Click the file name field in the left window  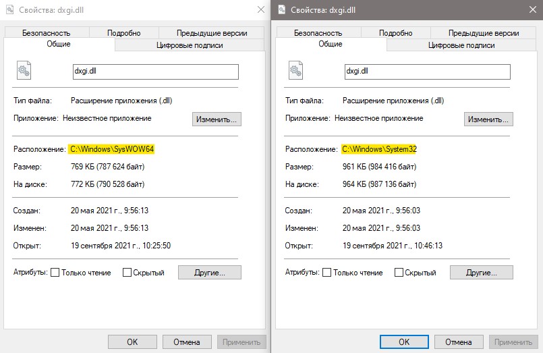click(156, 72)
